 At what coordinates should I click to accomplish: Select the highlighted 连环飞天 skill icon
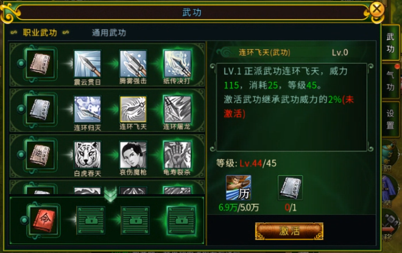(133, 109)
